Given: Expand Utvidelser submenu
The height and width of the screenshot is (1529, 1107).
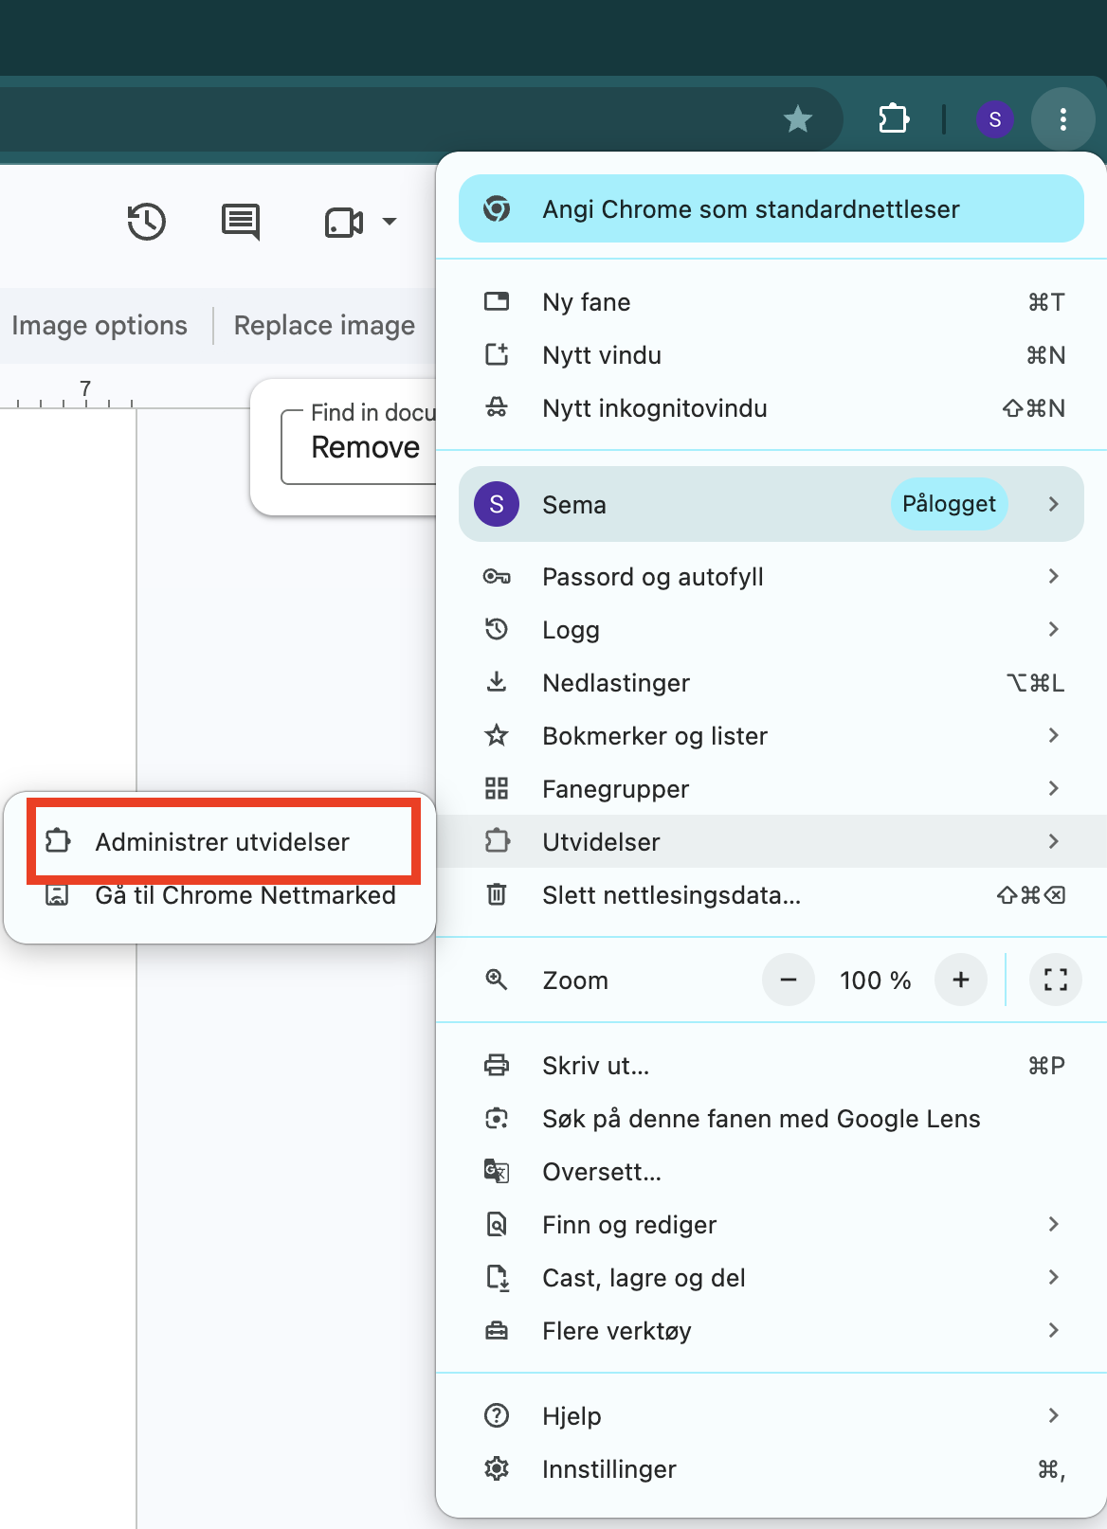Looking at the screenshot, I should pos(771,841).
